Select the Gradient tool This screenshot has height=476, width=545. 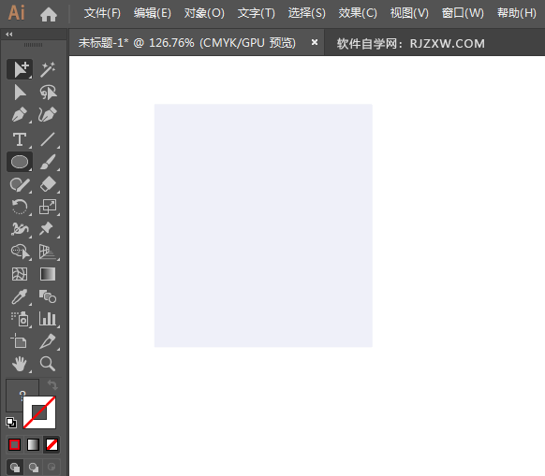(x=48, y=274)
